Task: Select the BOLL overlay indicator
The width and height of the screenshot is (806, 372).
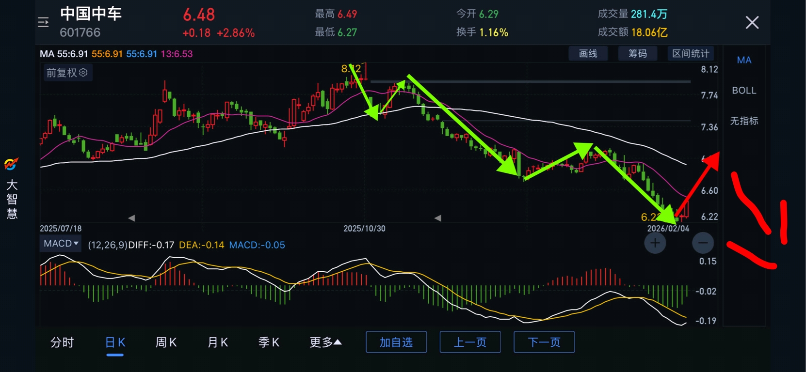Action: click(744, 91)
